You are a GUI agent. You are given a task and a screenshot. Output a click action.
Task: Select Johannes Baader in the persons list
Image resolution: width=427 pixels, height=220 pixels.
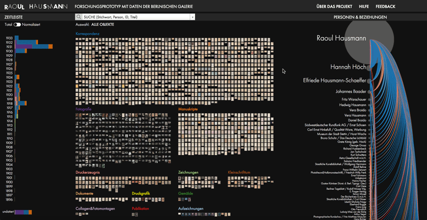click(351, 91)
